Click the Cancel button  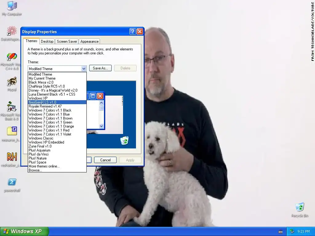pyautogui.click(x=105, y=160)
